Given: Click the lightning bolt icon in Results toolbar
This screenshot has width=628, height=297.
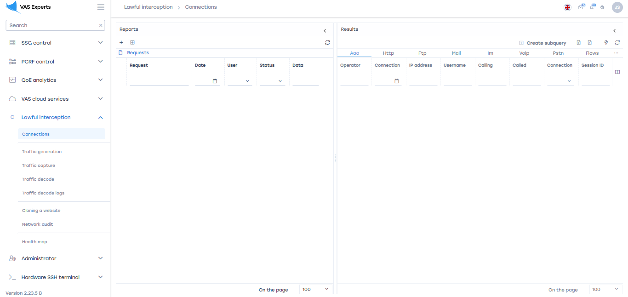Looking at the screenshot, I should click(606, 43).
